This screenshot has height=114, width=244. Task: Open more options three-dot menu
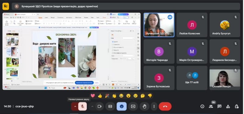pos(154,106)
